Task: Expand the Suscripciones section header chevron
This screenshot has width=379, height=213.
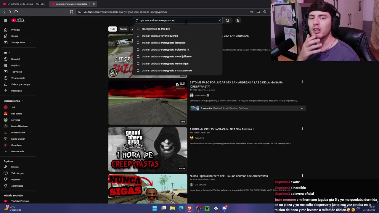Action: click(22, 101)
